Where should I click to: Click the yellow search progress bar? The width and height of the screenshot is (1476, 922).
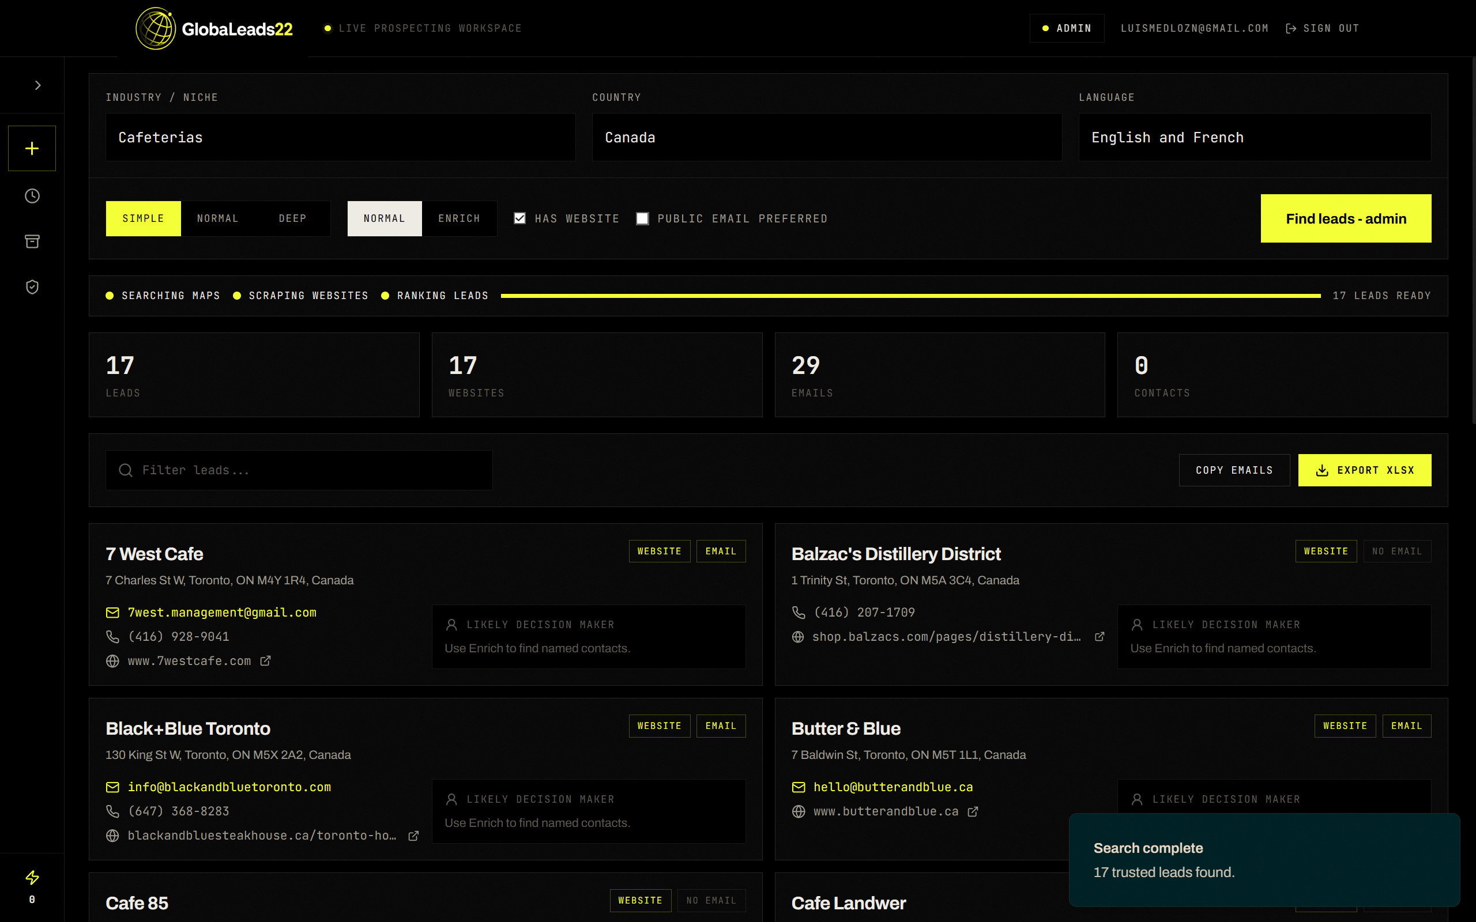pyautogui.click(x=910, y=296)
